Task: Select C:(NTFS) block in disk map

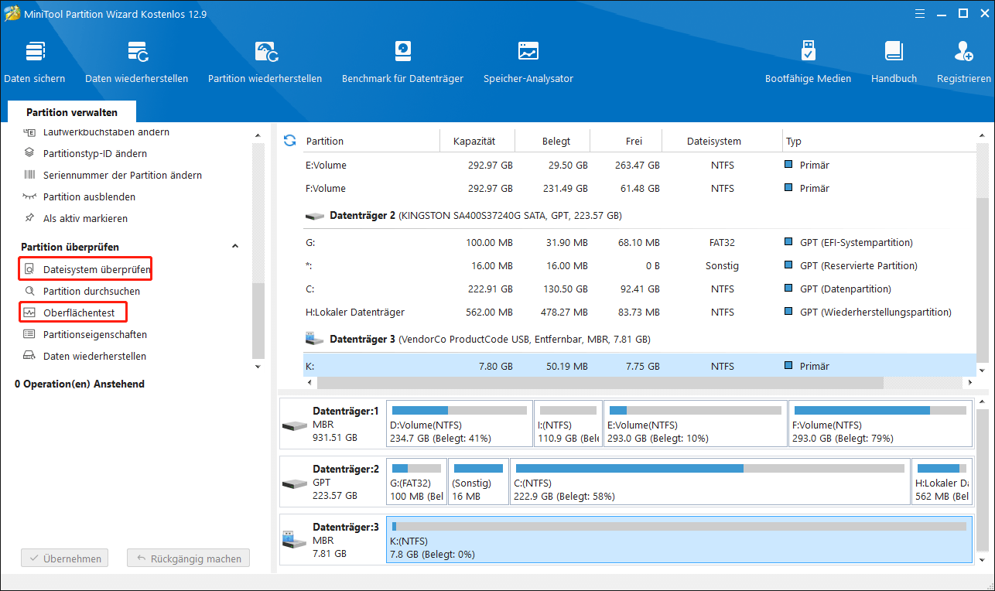Action: click(710, 481)
